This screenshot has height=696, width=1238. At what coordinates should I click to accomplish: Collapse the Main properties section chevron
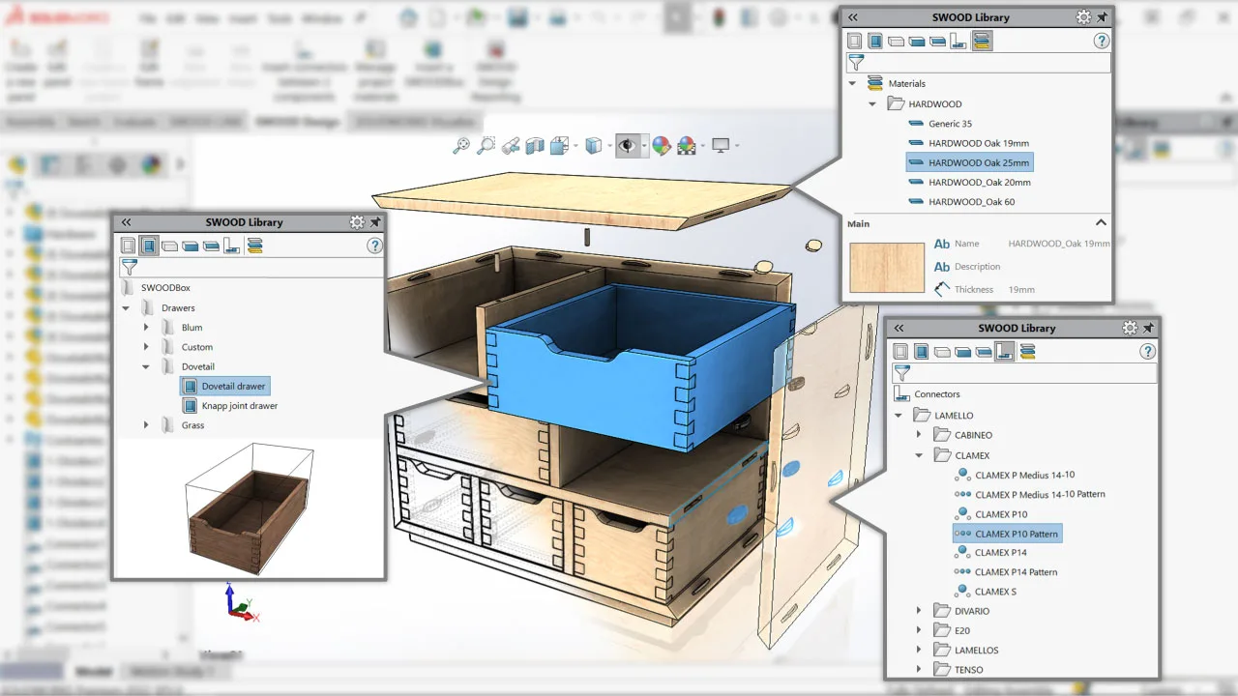point(1100,223)
